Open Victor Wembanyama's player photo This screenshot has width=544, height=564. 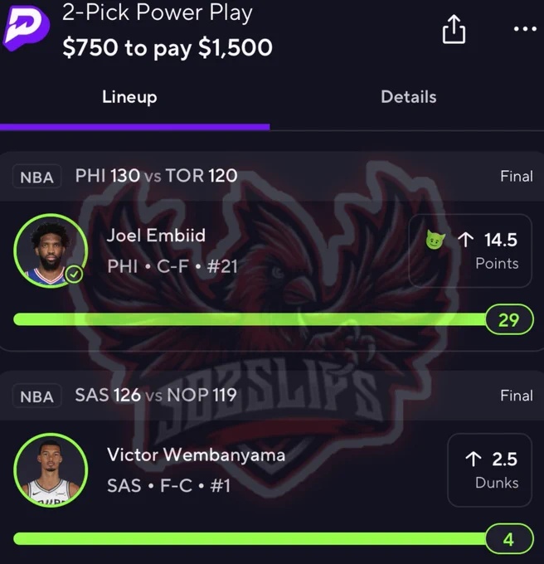tap(51, 470)
